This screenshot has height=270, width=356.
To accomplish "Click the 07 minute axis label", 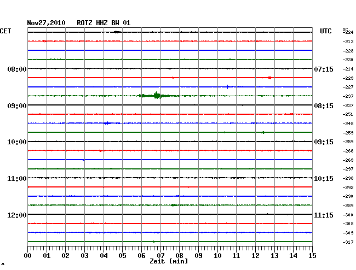I will point(160,256).
